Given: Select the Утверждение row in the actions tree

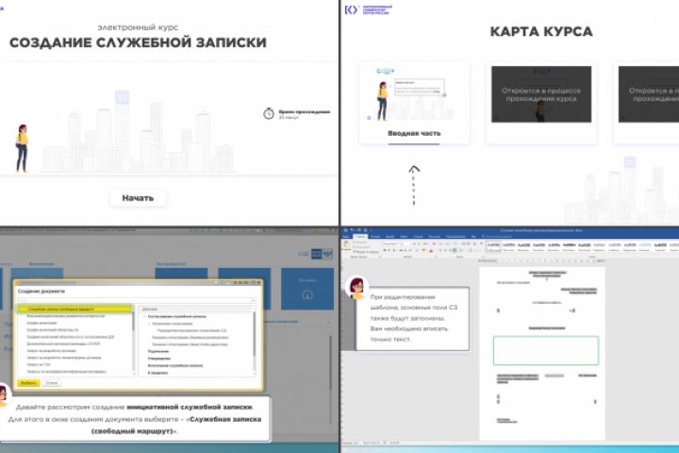Looking at the screenshot, I should pyautogui.click(x=159, y=359).
